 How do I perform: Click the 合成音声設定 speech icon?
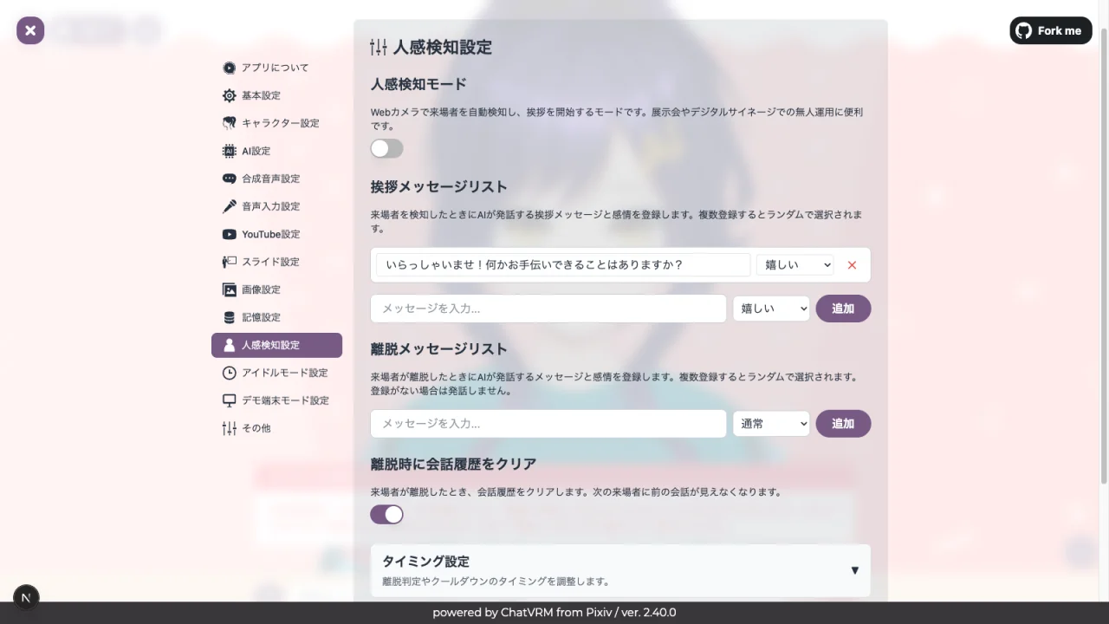click(x=229, y=179)
